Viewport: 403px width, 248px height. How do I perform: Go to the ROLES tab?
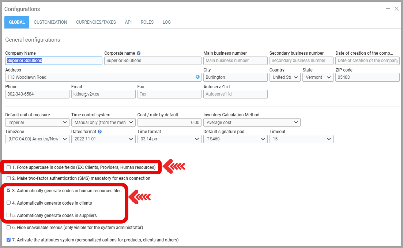click(147, 22)
